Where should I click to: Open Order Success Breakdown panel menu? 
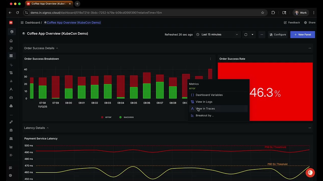coord(210,59)
